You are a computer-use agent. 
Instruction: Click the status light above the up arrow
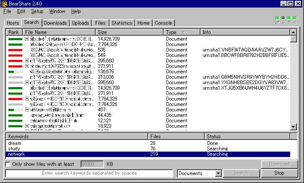click(x=289, y=18)
